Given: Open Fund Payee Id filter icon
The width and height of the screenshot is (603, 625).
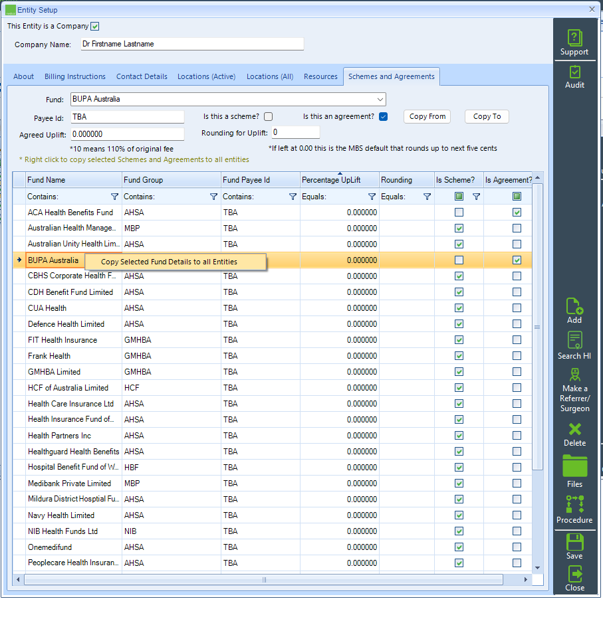Looking at the screenshot, I should [293, 197].
